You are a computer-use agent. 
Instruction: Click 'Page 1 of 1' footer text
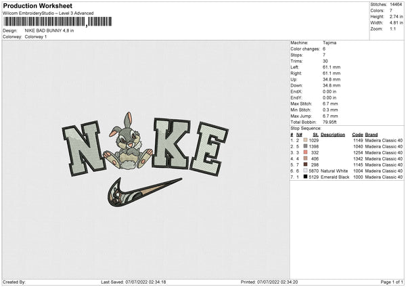click(392, 282)
